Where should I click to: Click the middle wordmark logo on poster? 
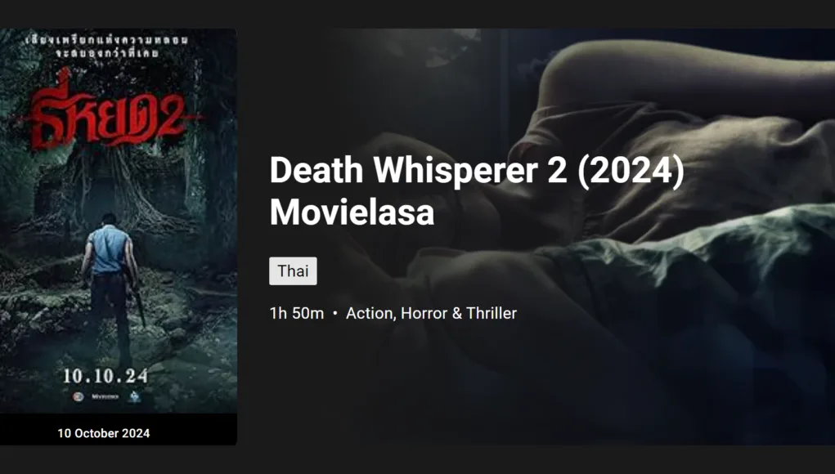click(x=105, y=397)
